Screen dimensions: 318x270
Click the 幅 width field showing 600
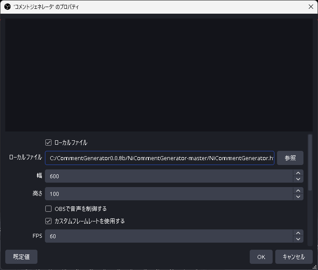169,176
